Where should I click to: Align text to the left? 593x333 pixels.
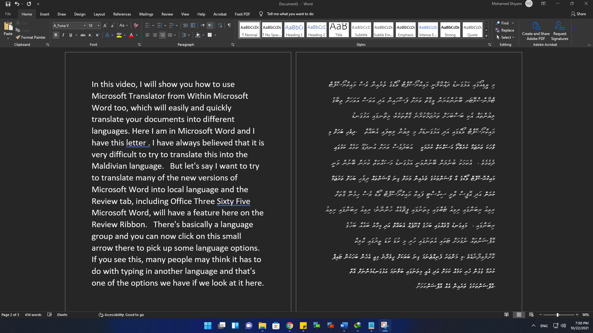tap(148, 35)
